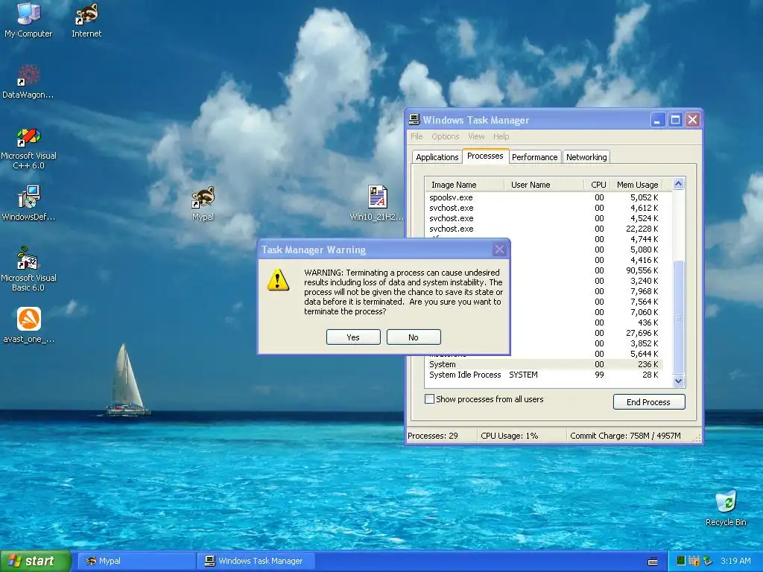
Task: Click Windows Task Manager taskbar button
Action: [256, 561]
